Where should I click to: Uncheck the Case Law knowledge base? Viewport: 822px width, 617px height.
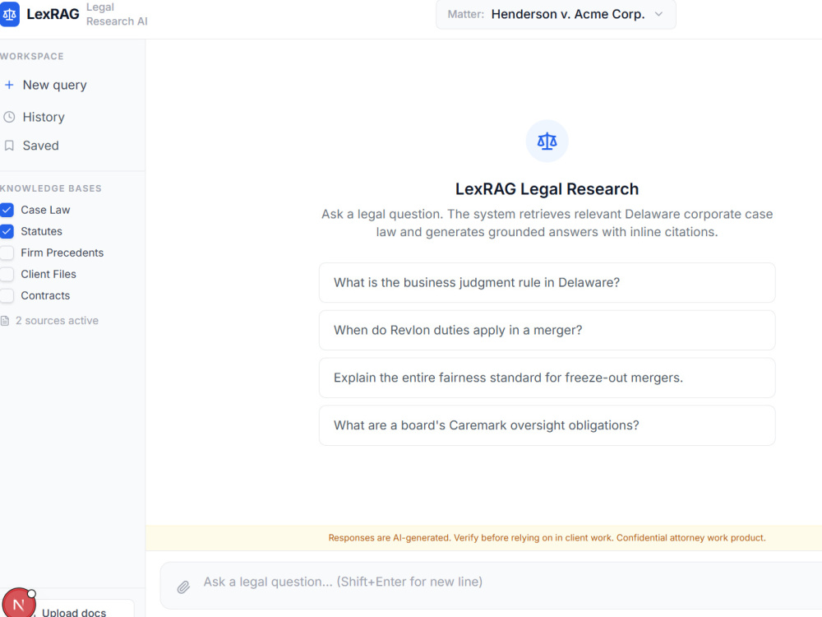7,210
